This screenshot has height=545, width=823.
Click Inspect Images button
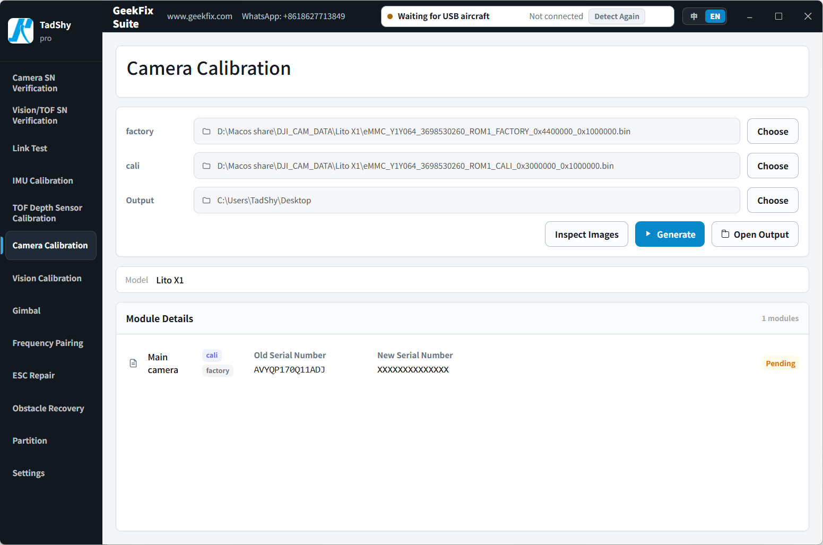(586, 235)
